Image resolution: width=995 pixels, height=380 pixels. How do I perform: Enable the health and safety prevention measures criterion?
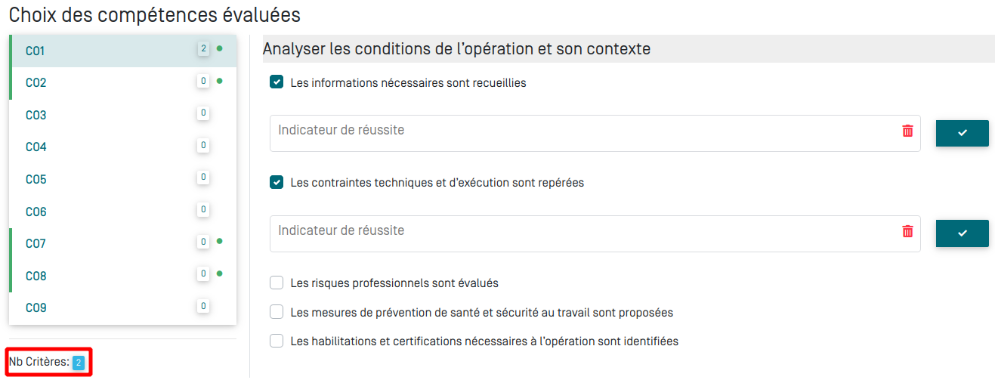277,312
